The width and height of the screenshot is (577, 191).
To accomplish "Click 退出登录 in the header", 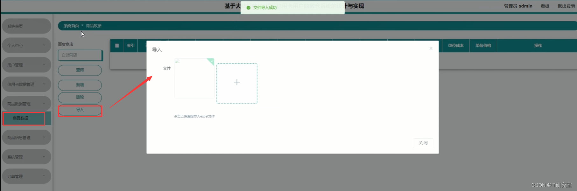I will [x=566, y=6].
